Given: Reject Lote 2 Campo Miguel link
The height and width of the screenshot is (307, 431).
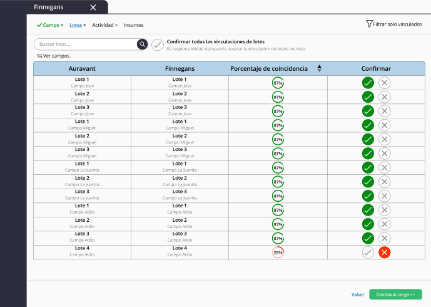Looking at the screenshot, I should coord(384,139).
